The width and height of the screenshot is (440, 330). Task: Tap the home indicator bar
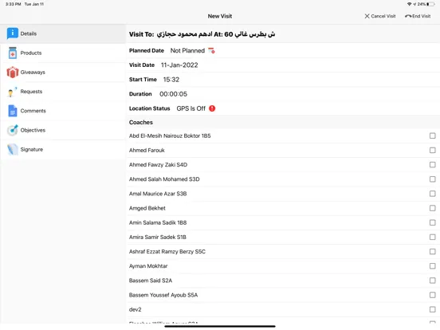coord(220,326)
